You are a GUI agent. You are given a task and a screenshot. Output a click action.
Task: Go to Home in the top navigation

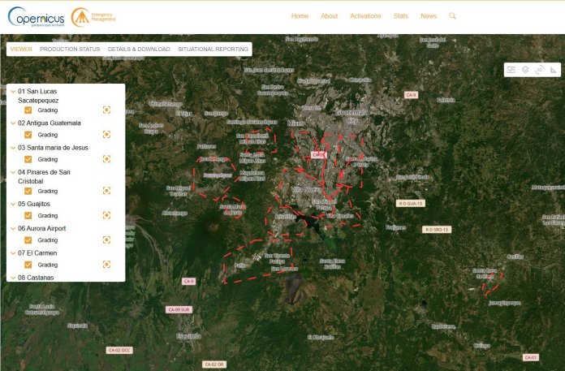click(x=300, y=16)
